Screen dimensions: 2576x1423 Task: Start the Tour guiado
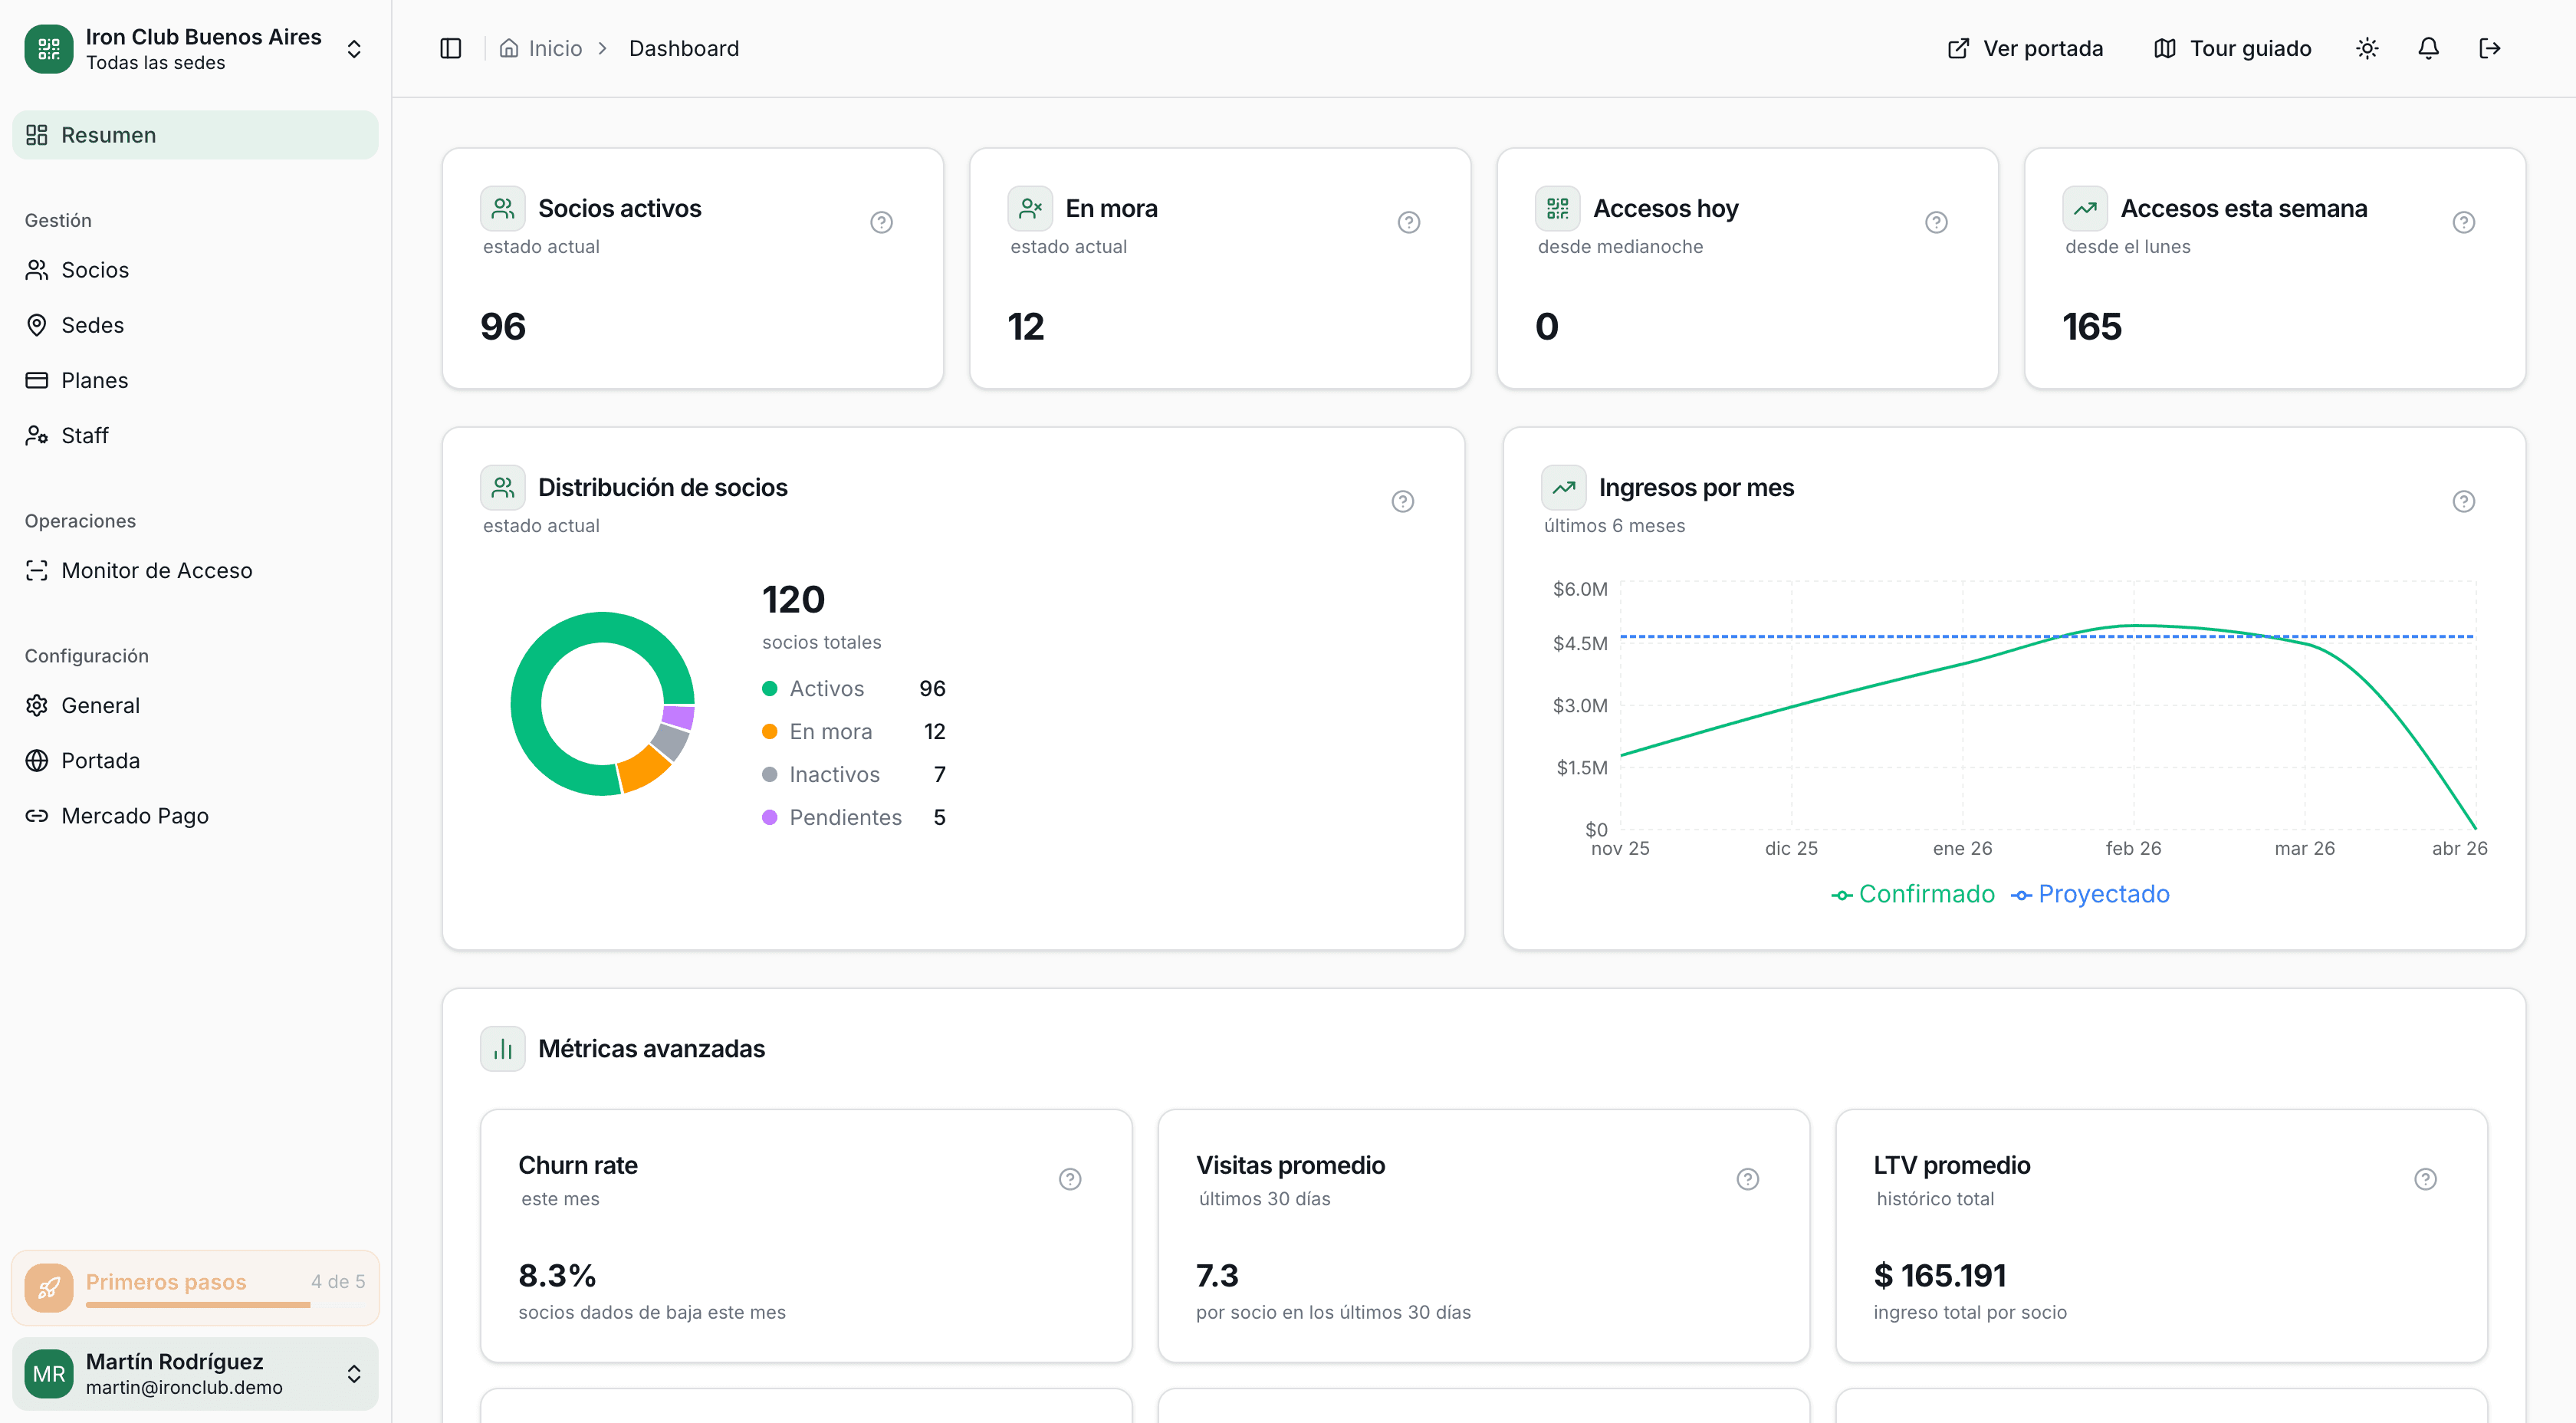tap(2232, 48)
